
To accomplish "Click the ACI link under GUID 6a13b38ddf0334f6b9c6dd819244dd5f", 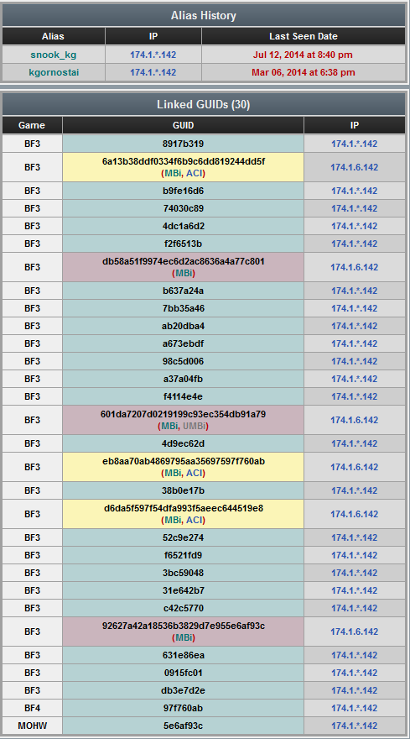I will click(x=194, y=174).
